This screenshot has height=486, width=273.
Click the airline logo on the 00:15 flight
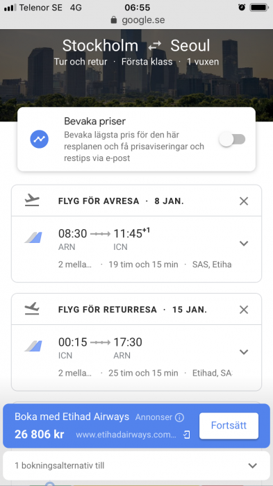[33, 346]
